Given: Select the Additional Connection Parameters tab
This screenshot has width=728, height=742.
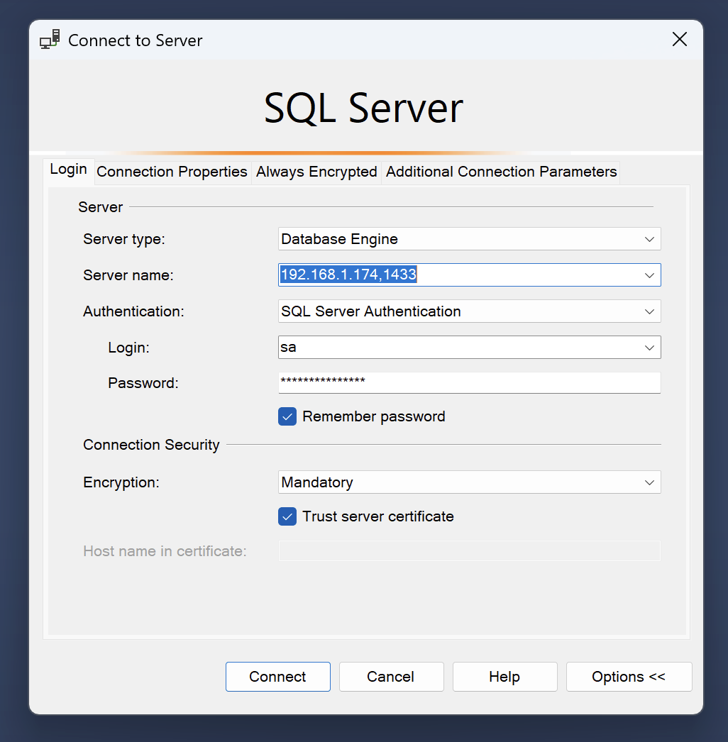Looking at the screenshot, I should click(501, 171).
